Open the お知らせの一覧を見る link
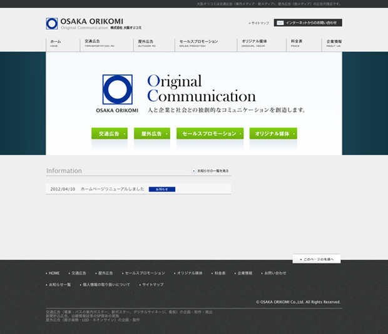 point(213,171)
